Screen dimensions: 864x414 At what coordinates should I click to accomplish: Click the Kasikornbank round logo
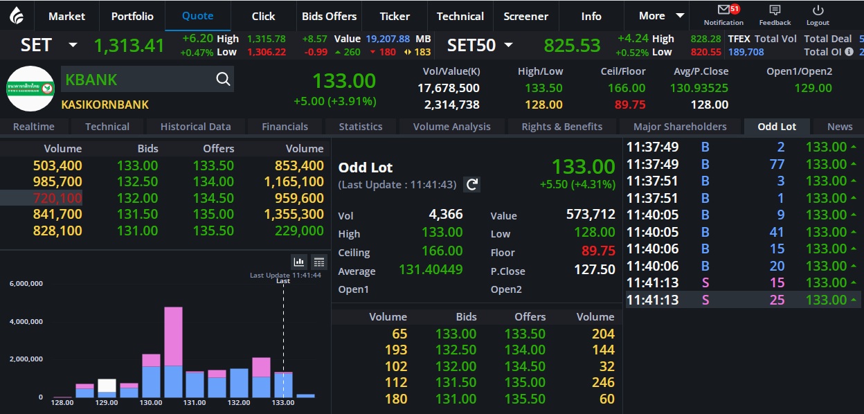coord(30,89)
